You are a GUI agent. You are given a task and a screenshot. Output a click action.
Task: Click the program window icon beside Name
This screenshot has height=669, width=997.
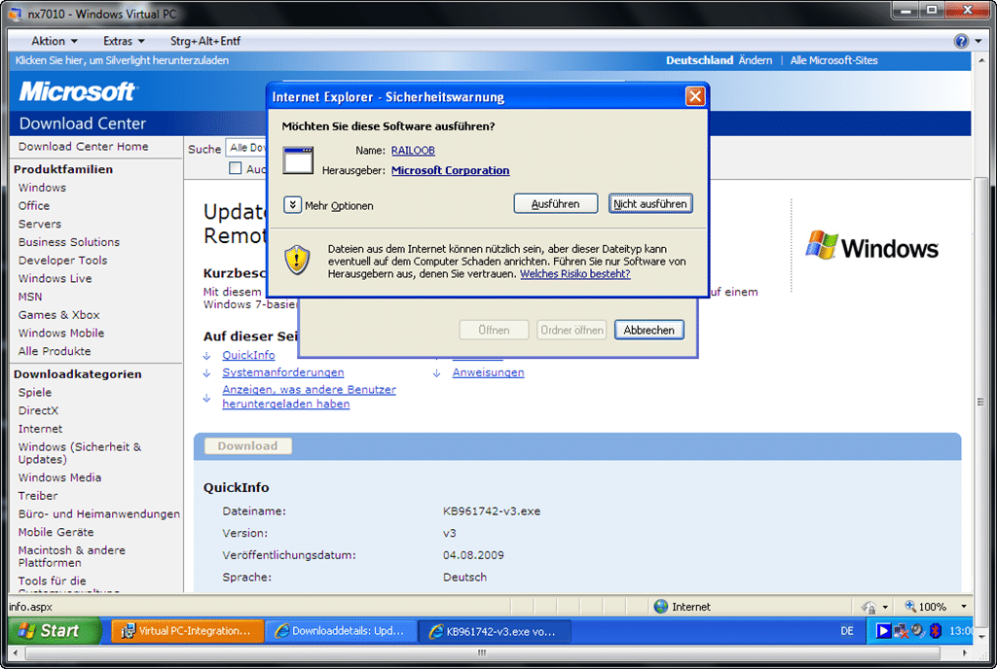[x=298, y=159]
